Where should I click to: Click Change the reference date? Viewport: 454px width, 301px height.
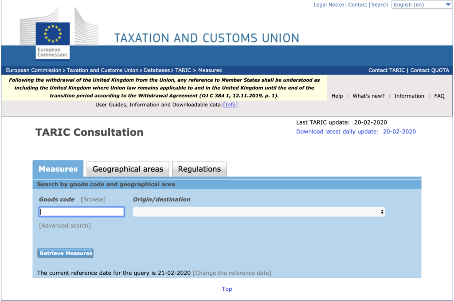pyautogui.click(x=232, y=273)
